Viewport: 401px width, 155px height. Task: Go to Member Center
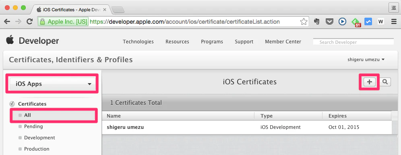pos(283,41)
